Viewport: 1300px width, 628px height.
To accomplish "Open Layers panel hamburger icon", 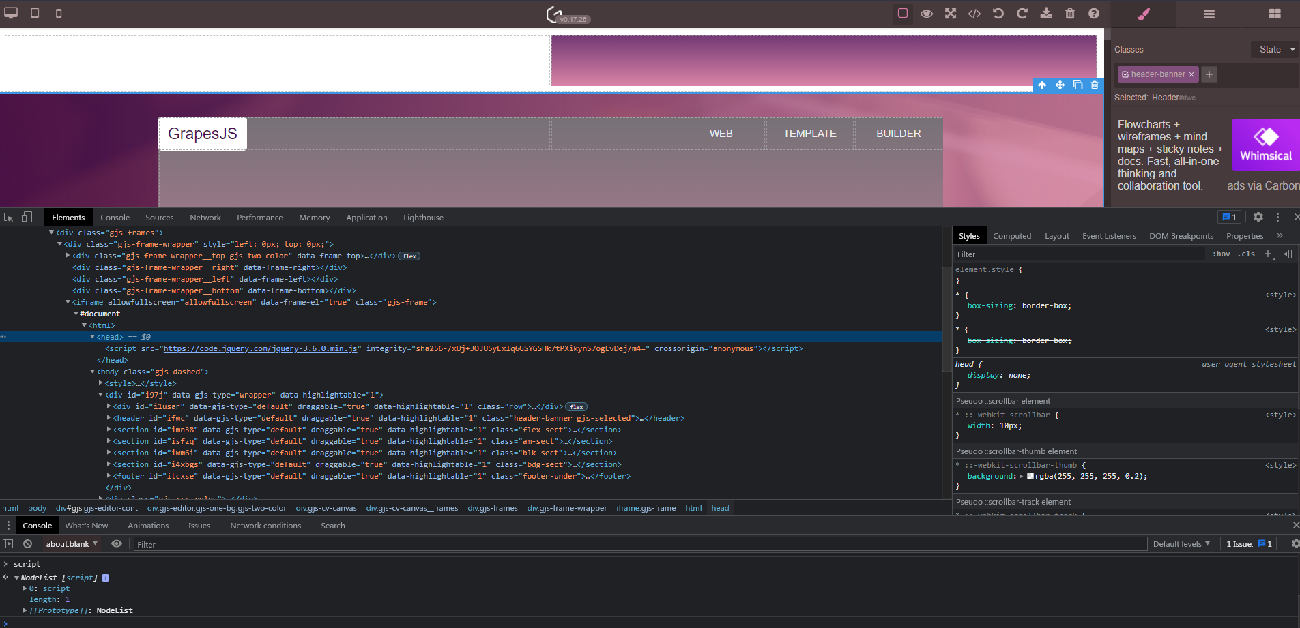I will [x=1209, y=14].
